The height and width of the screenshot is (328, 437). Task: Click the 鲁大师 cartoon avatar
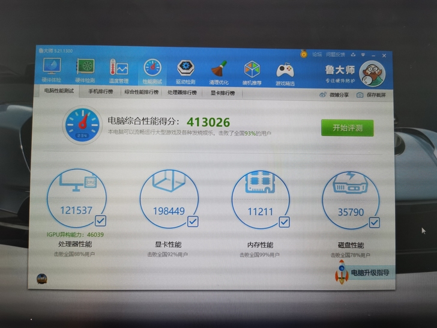pyautogui.click(x=372, y=74)
